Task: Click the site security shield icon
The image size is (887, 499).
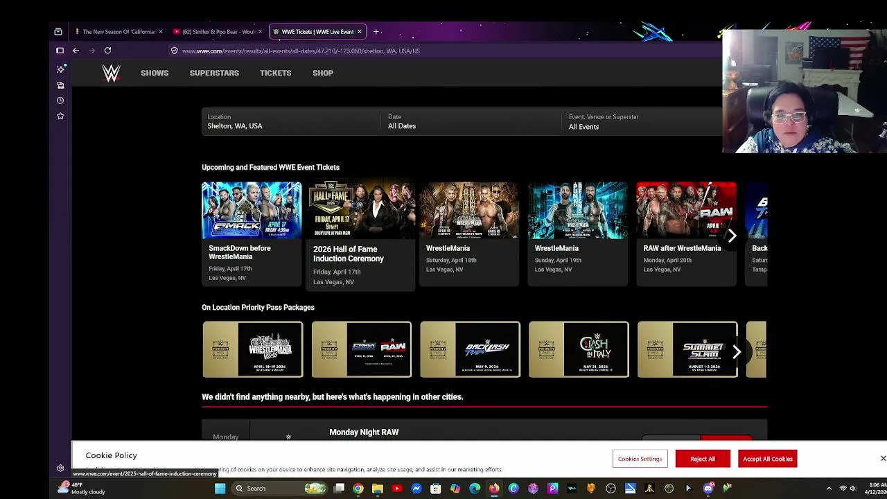Action: [x=175, y=51]
